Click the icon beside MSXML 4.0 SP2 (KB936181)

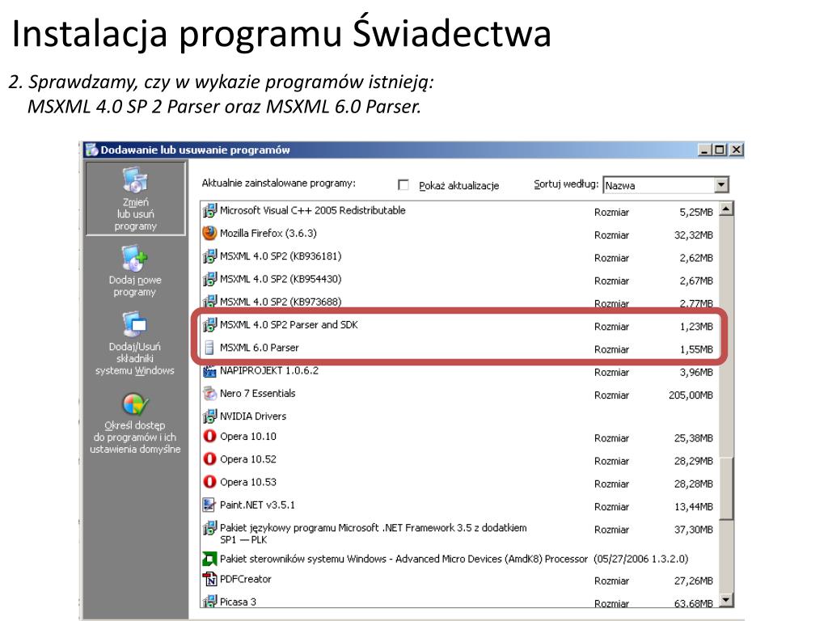[x=209, y=256]
